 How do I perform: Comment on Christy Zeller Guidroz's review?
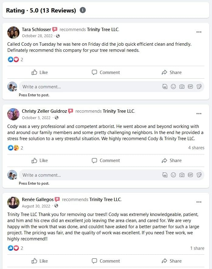[x=106, y=161]
